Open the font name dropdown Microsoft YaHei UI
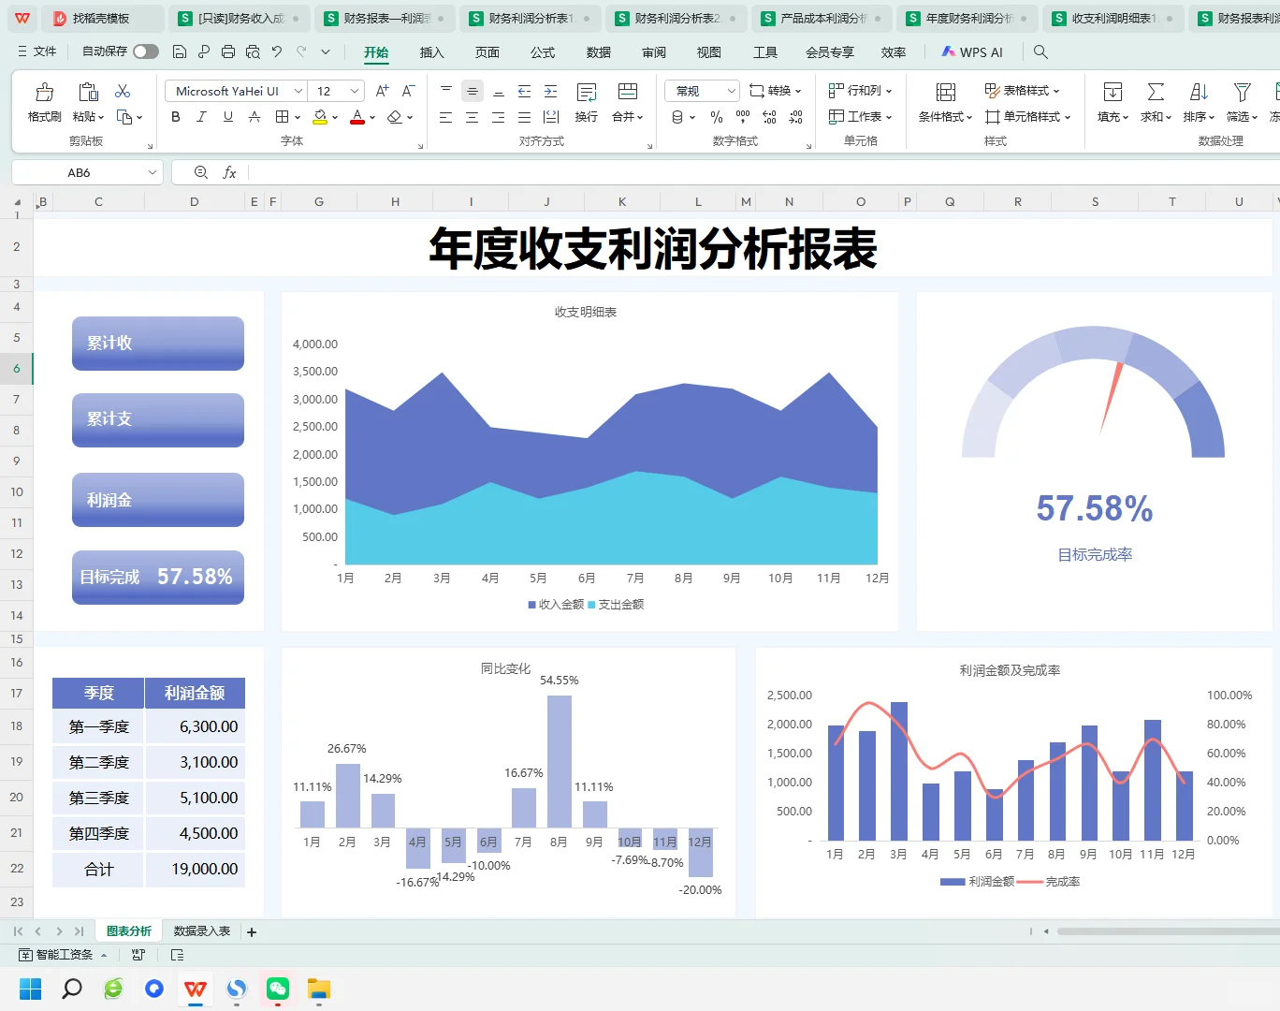Image resolution: width=1280 pixels, height=1011 pixels. (x=298, y=91)
